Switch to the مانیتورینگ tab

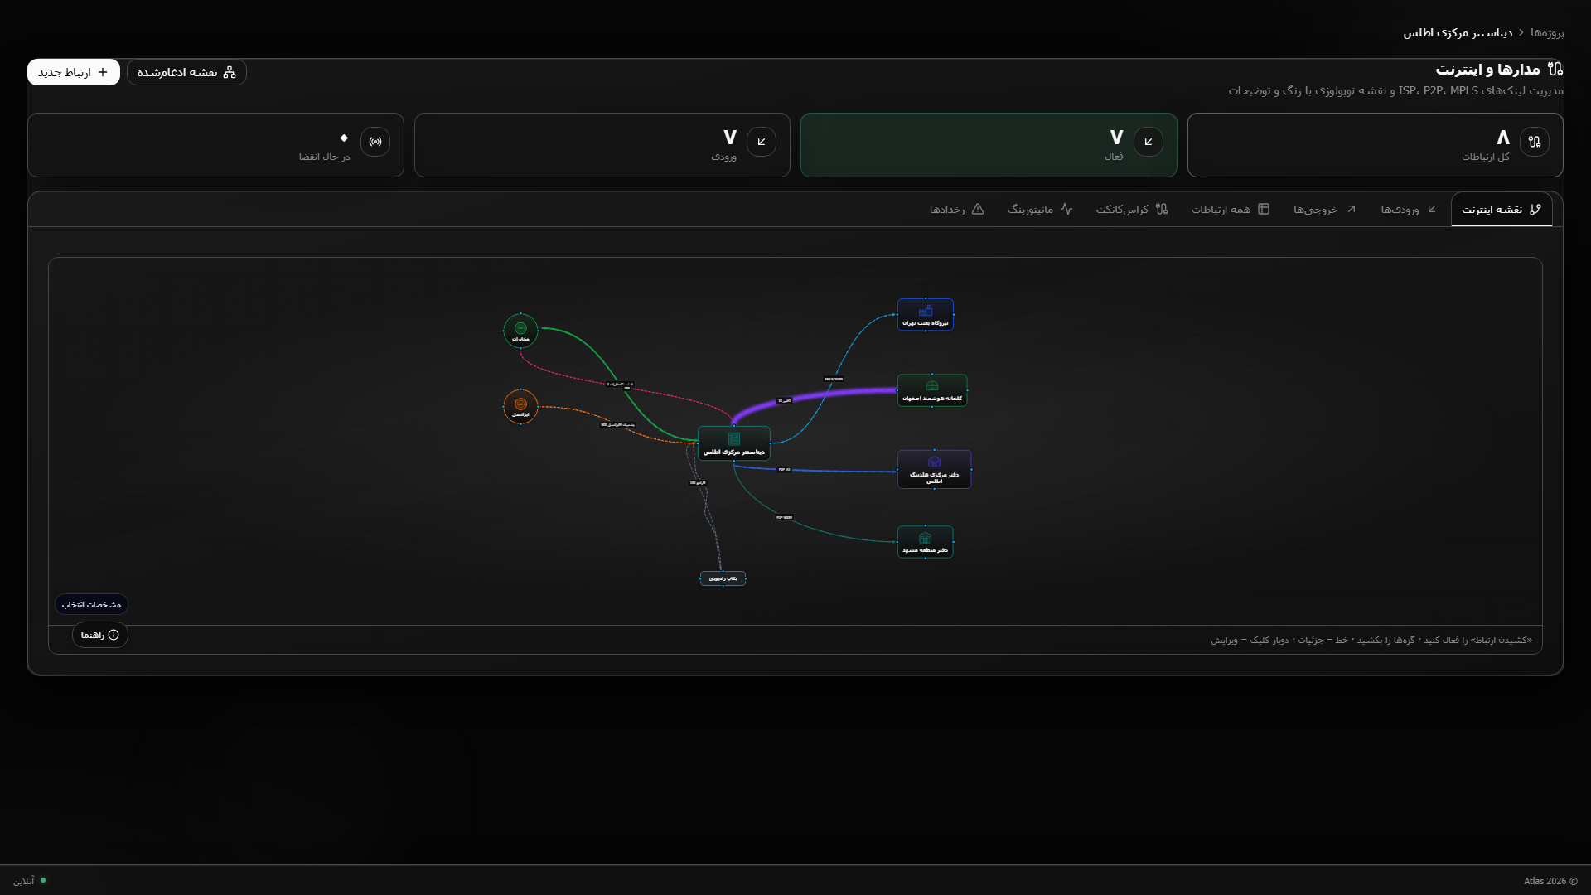pos(1040,210)
